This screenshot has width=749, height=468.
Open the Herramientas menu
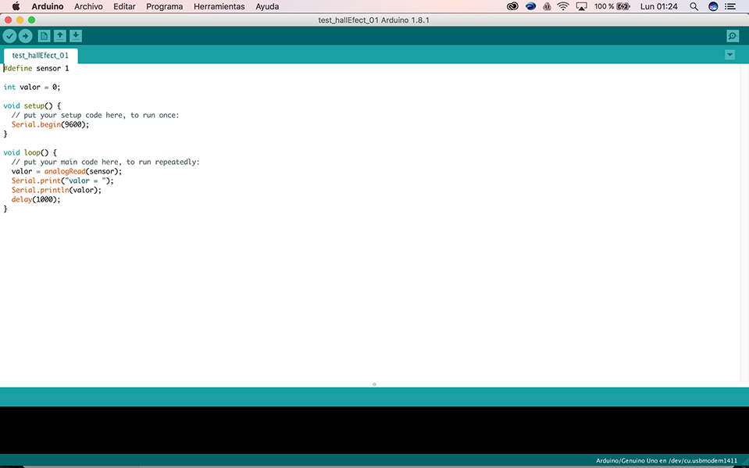point(219,6)
